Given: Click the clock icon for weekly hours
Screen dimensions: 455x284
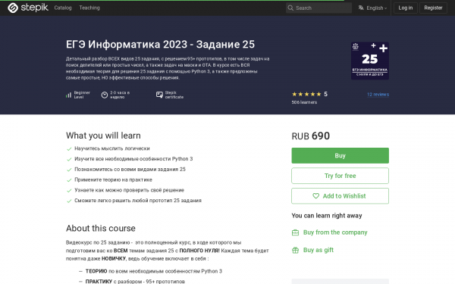Looking at the screenshot, I should [105, 95].
